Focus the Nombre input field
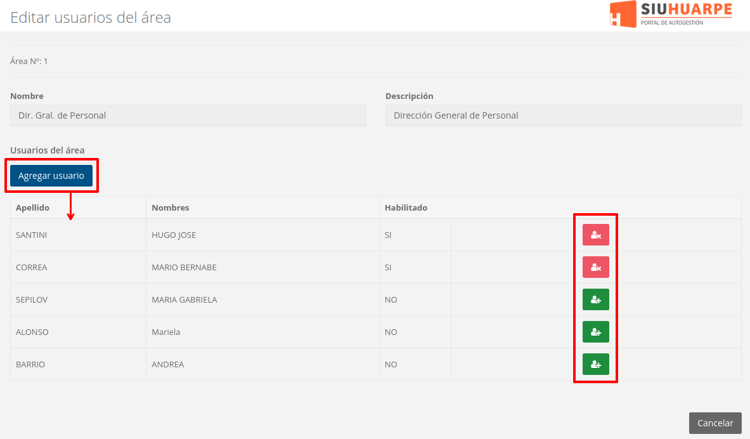Viewport: 750px width, 439px height. point(188,115)
